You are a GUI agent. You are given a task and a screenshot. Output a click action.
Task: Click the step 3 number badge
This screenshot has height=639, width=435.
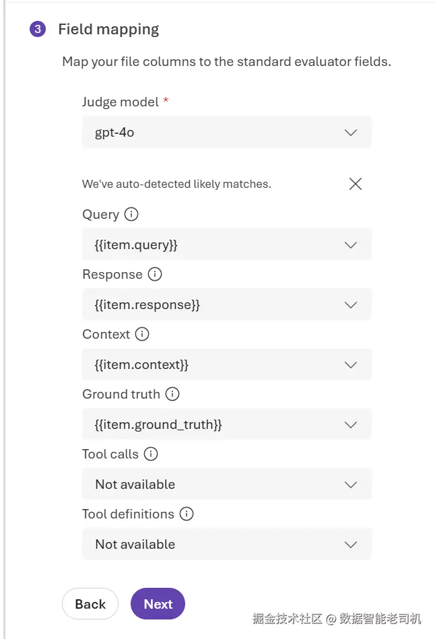(x=38, y=29)
